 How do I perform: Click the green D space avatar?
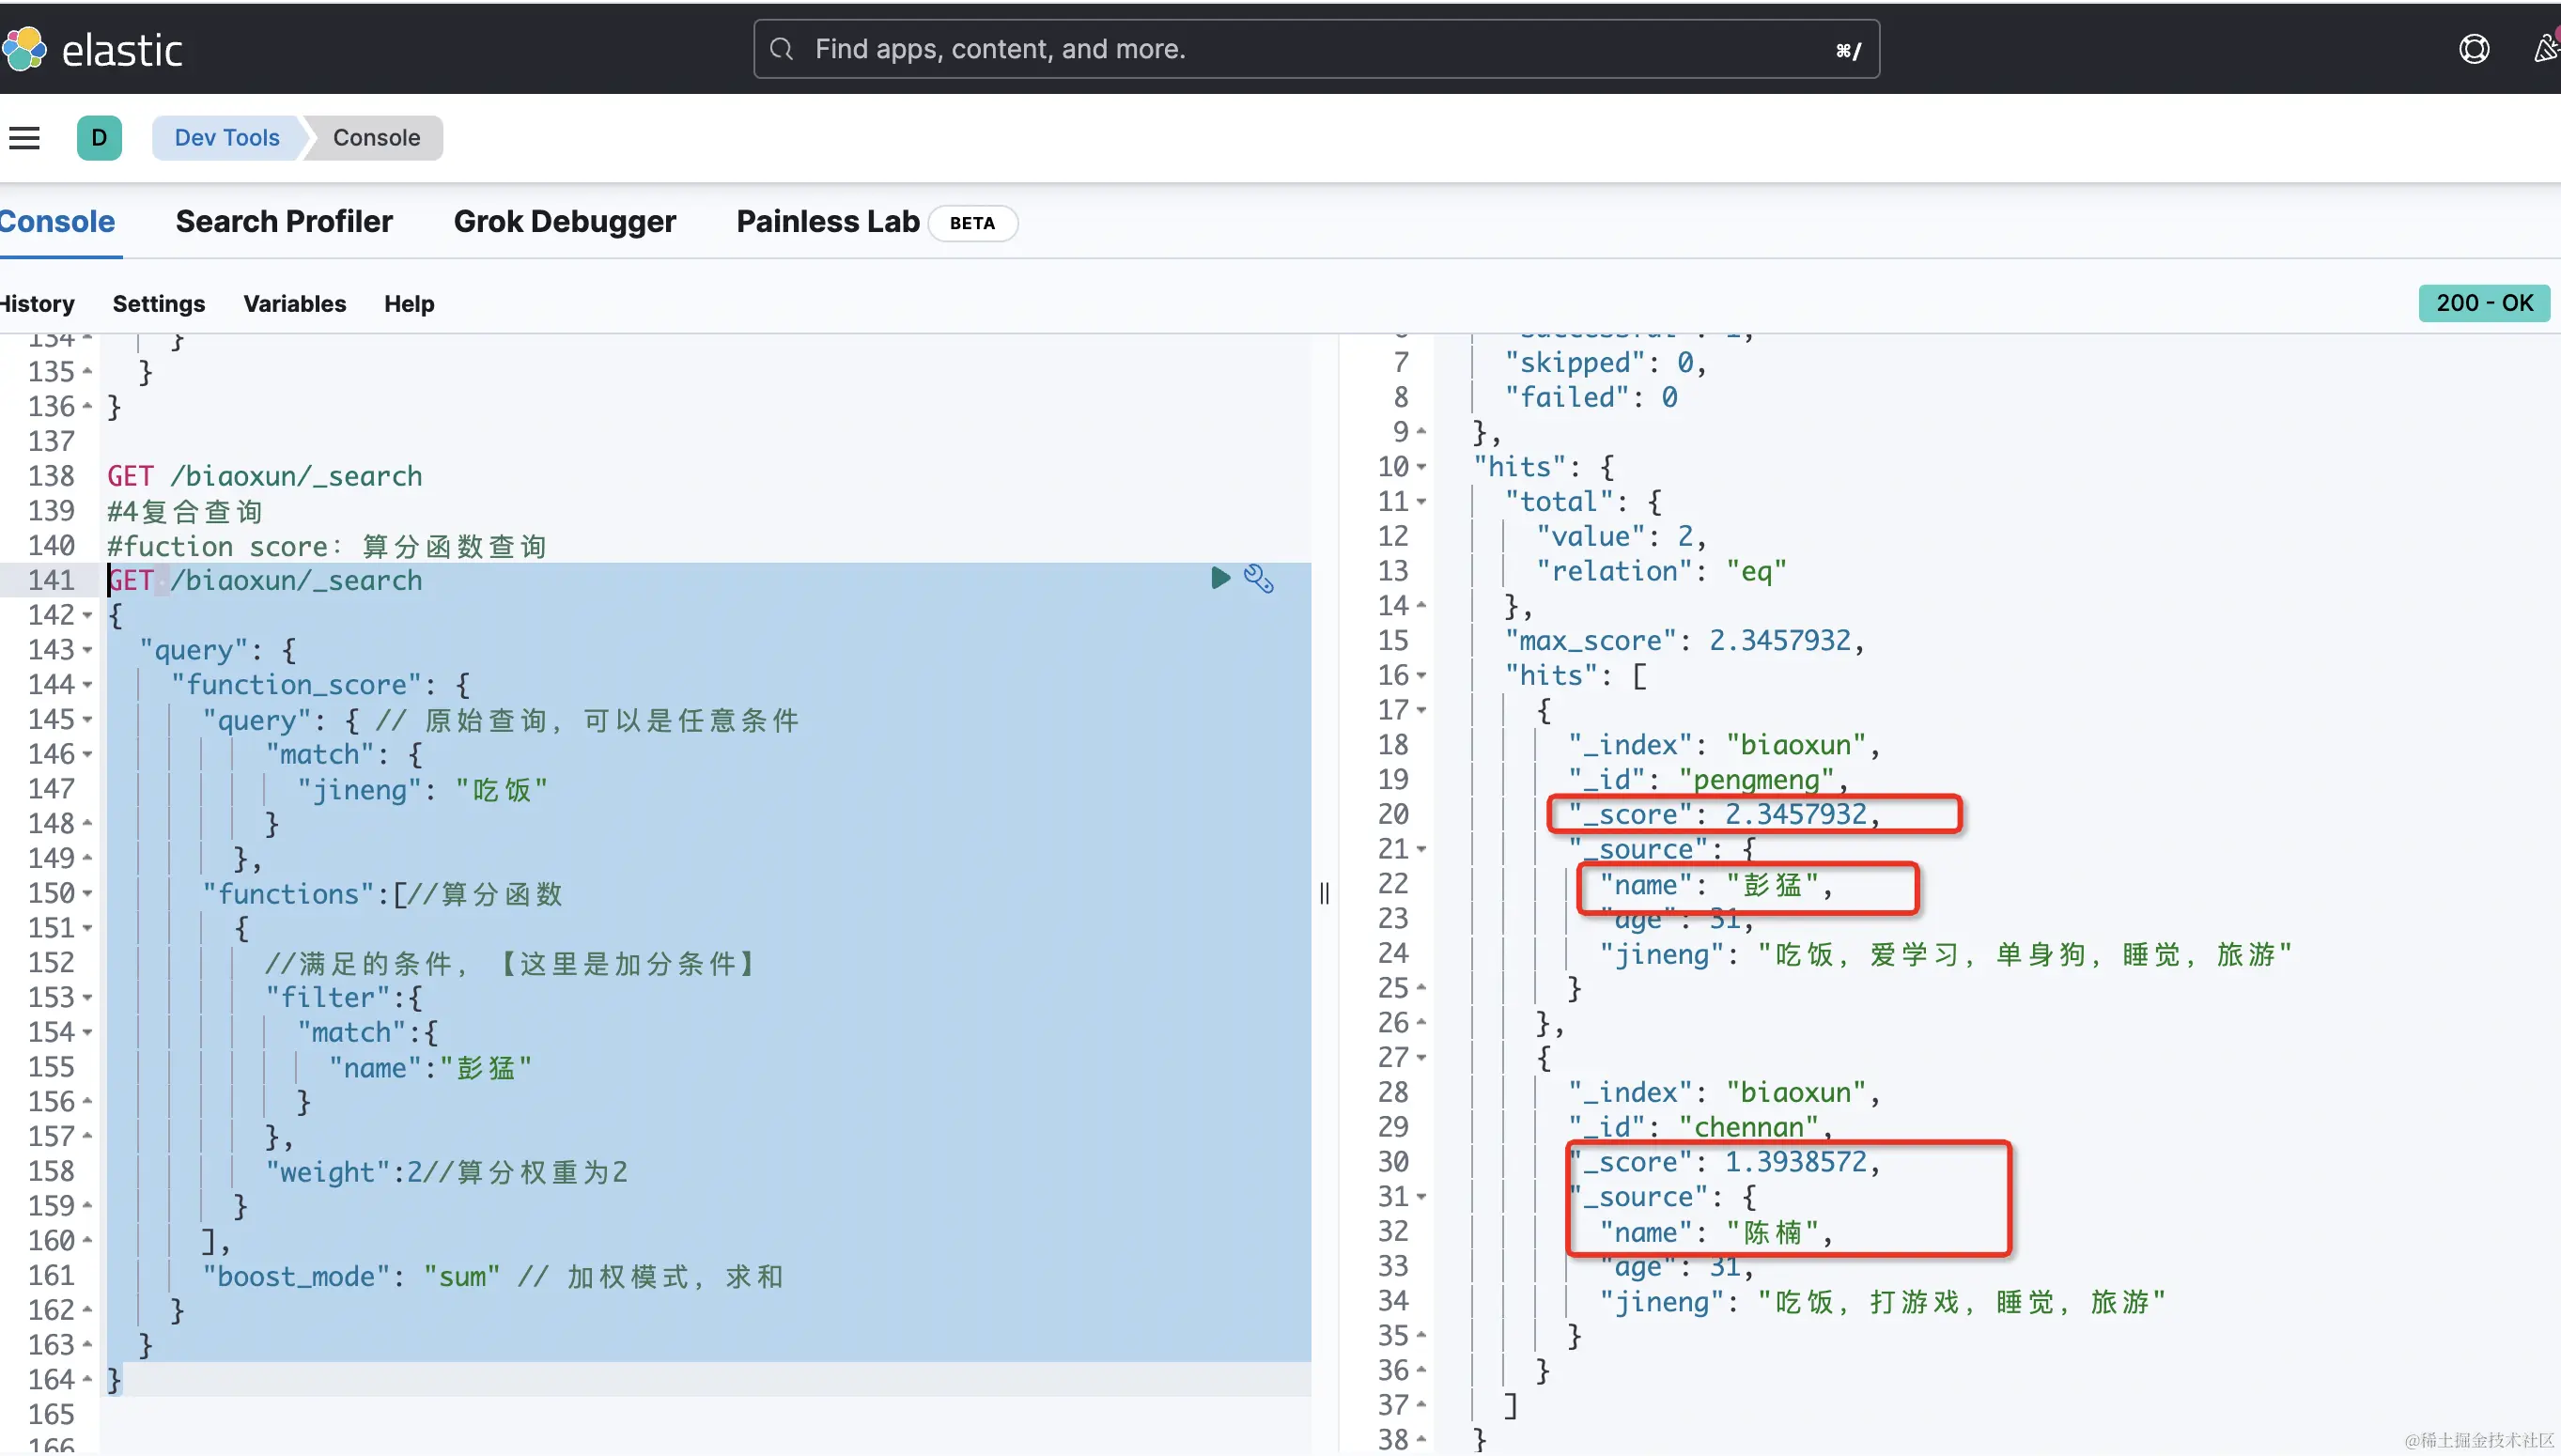99,138
